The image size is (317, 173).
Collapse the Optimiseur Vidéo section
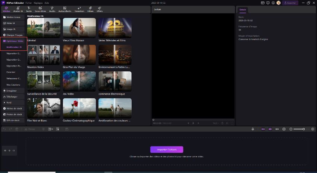(13, 41)
